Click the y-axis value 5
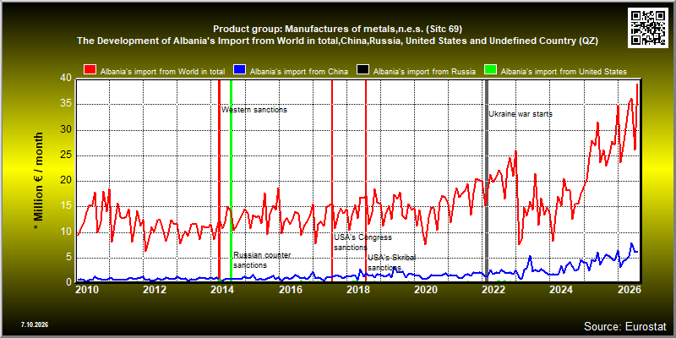The height and width of the screenshot is (338, 676). click(69, 258)
